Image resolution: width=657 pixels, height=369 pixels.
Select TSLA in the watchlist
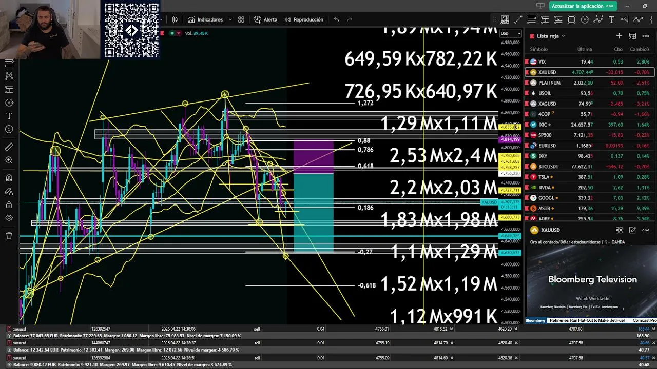click(589, 177)
